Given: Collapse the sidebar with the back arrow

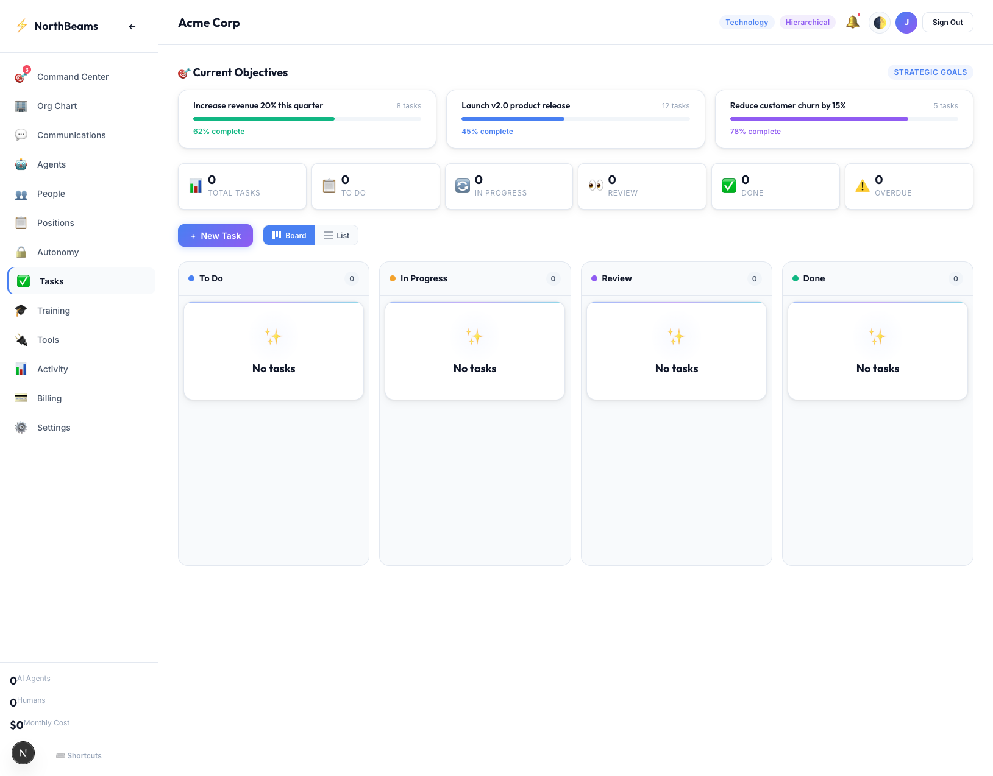Looking at the screenshot, I should (x=132, y=26).
